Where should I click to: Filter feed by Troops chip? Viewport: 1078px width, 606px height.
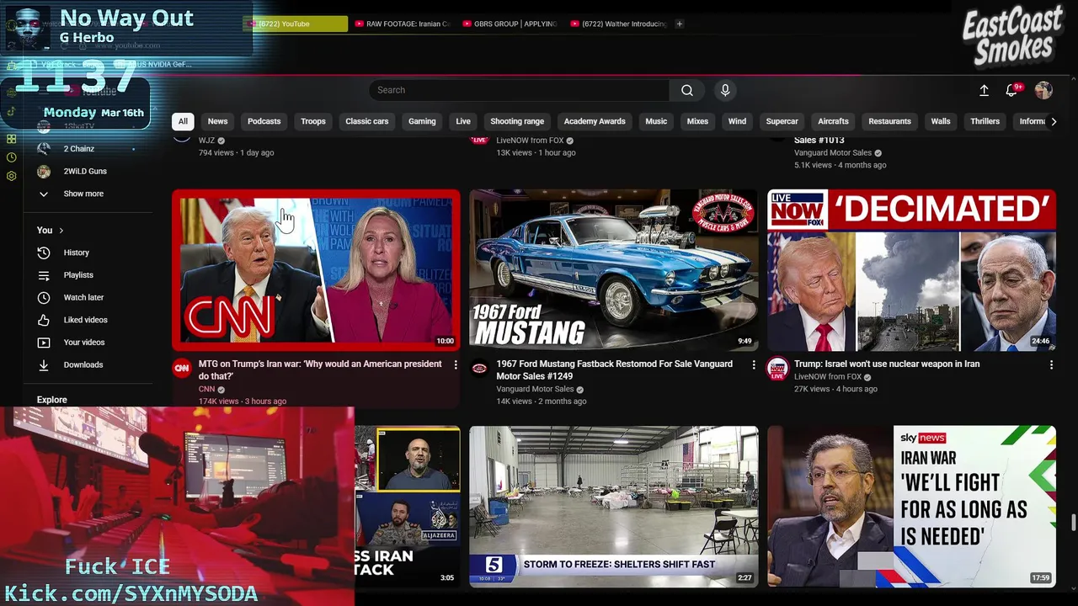[x=313, y=121]
